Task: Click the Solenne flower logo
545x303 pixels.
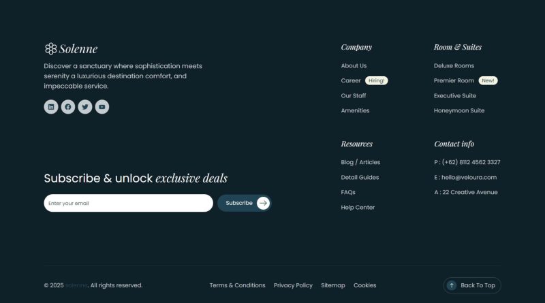Action: pyautogui.click(x=50, y=49)
